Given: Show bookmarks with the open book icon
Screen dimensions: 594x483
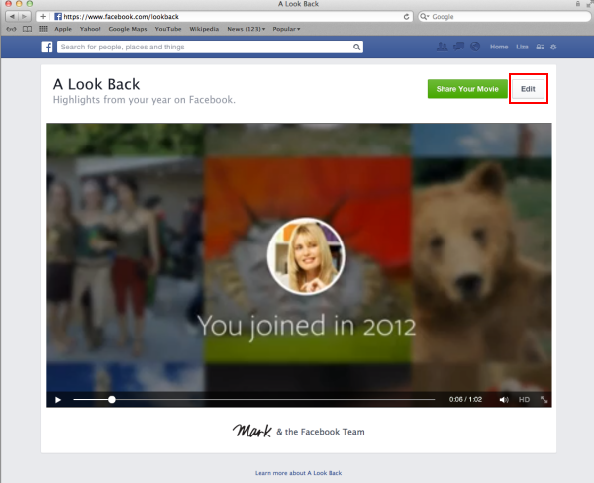Looking at the screenshot, I should click(x=28, y=29).
